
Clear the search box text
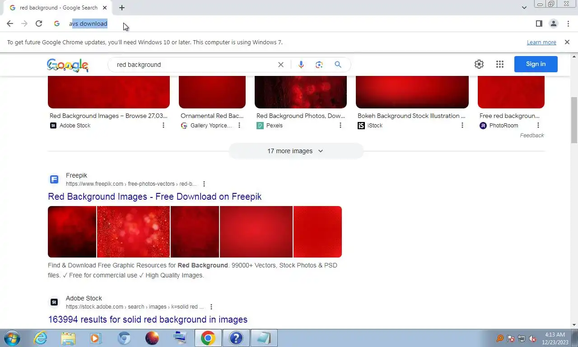[x=281, y=65]
